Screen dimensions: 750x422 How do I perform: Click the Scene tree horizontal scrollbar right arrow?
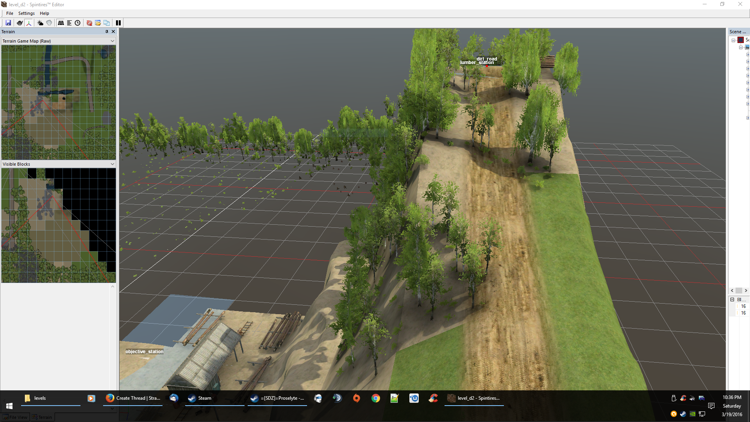(x=746, y=290)
